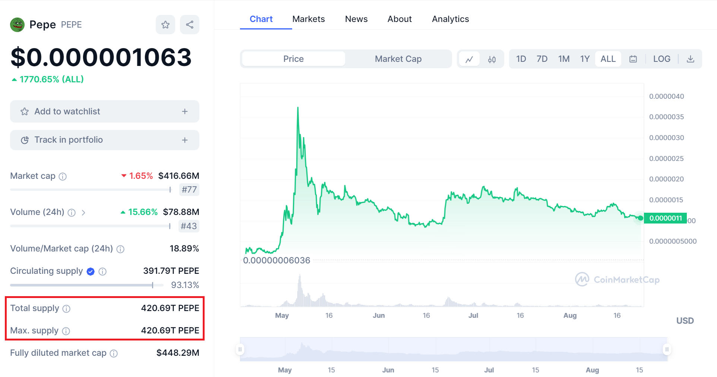Click the Total supply info icon
This screenshot has height=377, width=717.
[67, 308]
